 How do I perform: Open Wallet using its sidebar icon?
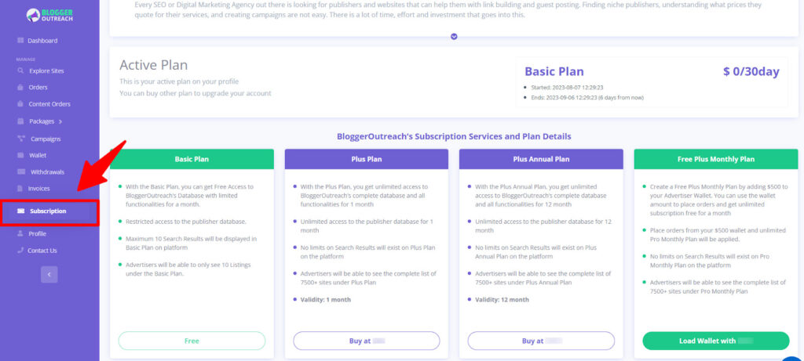coord(20,155)
